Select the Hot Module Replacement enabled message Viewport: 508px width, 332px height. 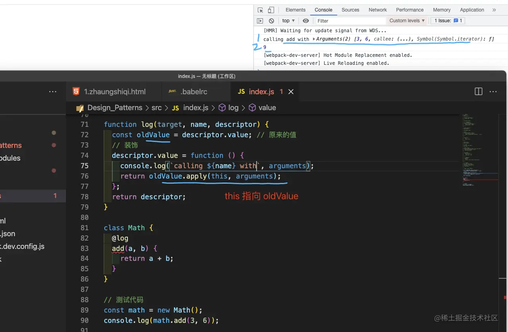[338, 55]
